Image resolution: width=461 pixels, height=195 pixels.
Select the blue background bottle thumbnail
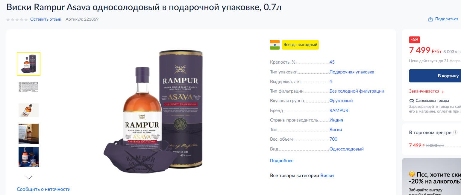(x=29, y=157)
